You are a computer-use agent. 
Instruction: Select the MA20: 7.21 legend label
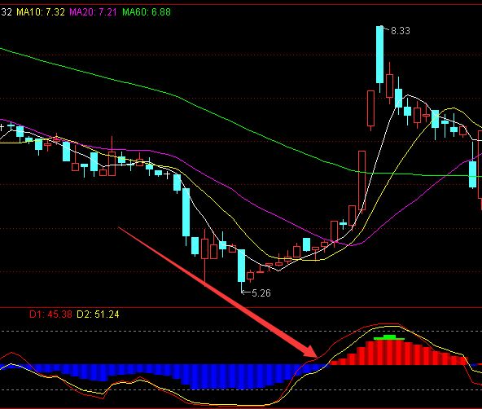[93, 12]
